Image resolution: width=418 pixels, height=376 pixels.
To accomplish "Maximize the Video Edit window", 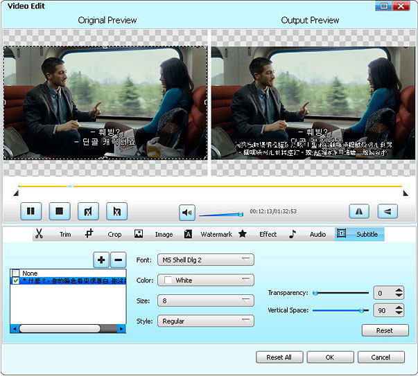I will click(x=383, y=6).
